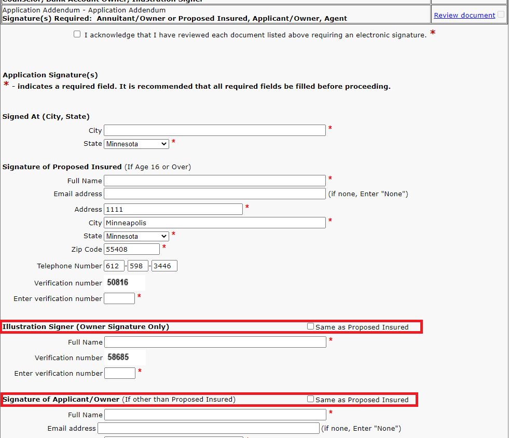
Task: Click the Signature(s) Required line text
Action: coord(175,19)
